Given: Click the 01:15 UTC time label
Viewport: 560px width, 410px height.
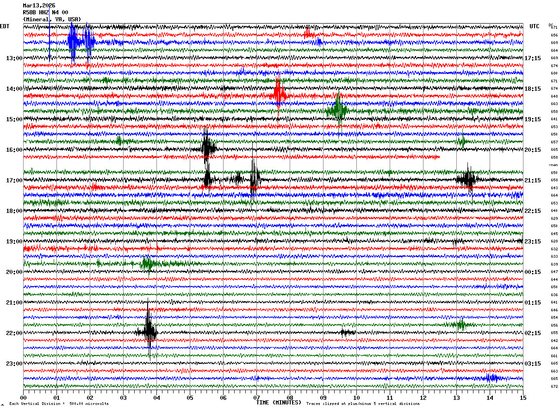Looking at the screenshot, I should point(533,303).
